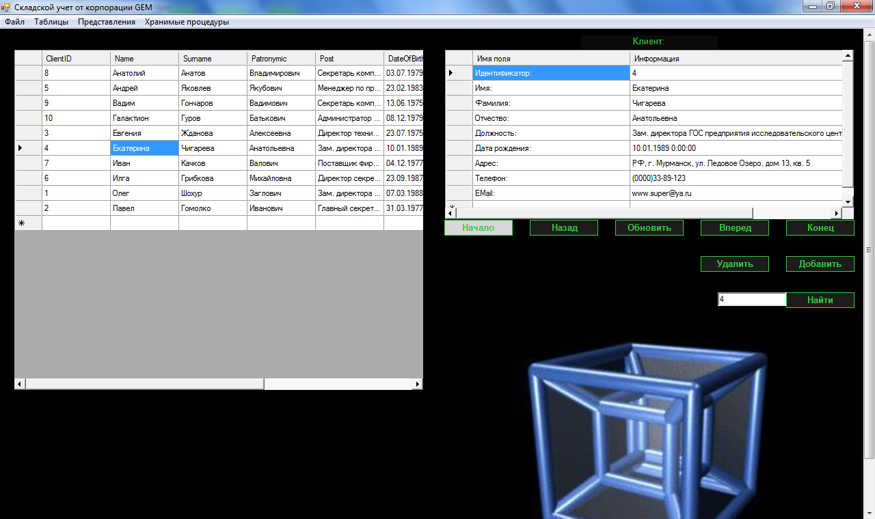Open the Представления menu
Image resolution: width=875 pixels, height=519 pixels.
(x=107, y=22)
